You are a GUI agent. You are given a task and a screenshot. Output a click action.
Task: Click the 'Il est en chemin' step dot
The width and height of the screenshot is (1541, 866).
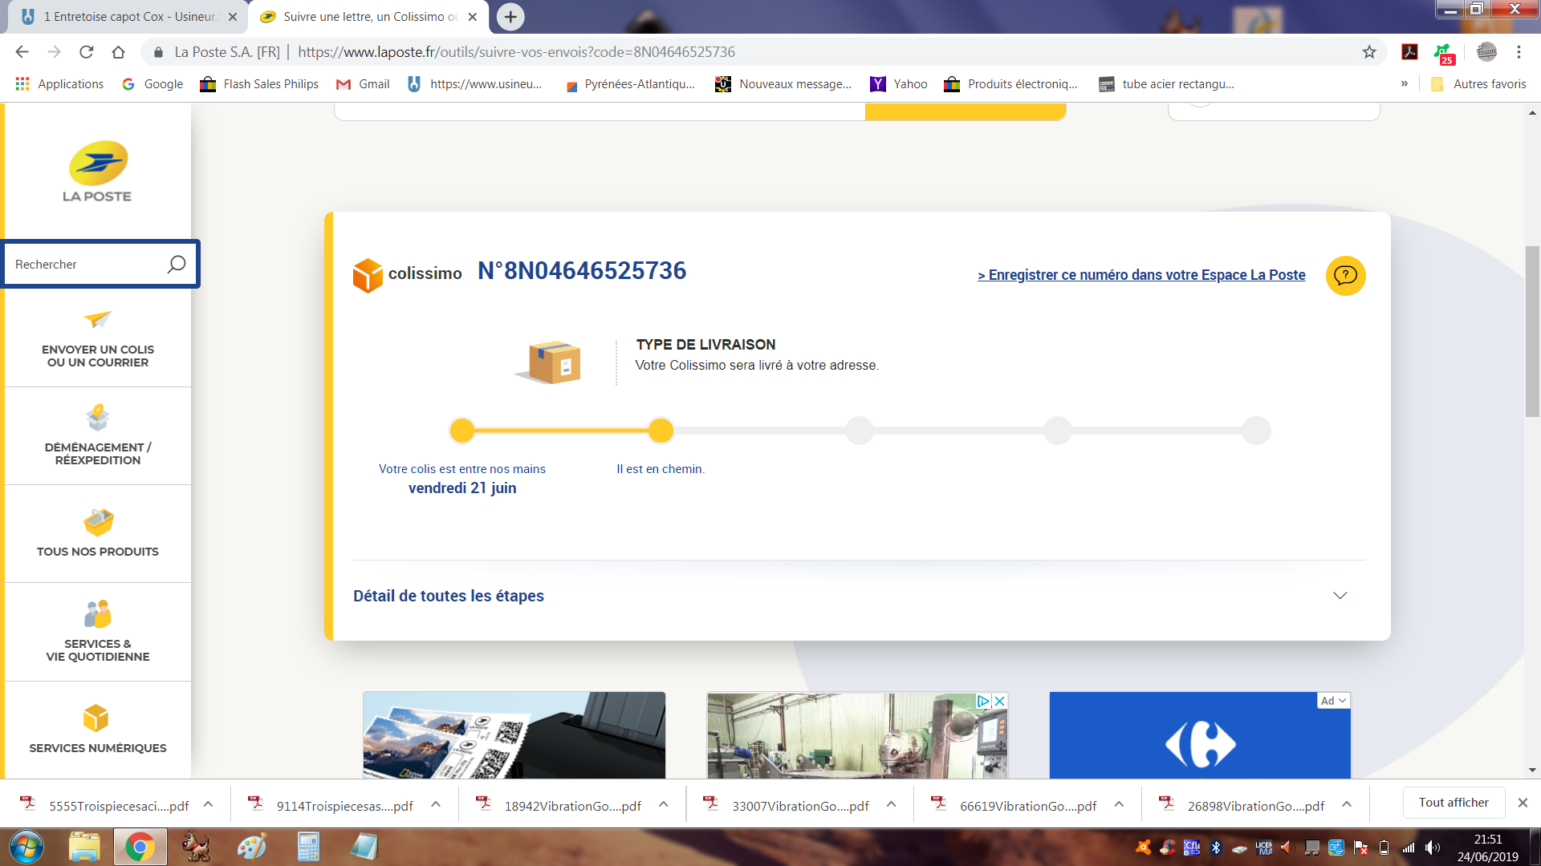(x=661, y=431)
